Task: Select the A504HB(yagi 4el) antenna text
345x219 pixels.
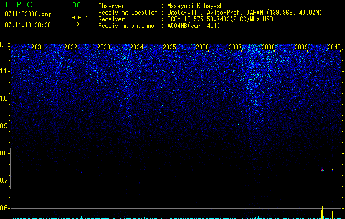Action: (x=194, y=26)
